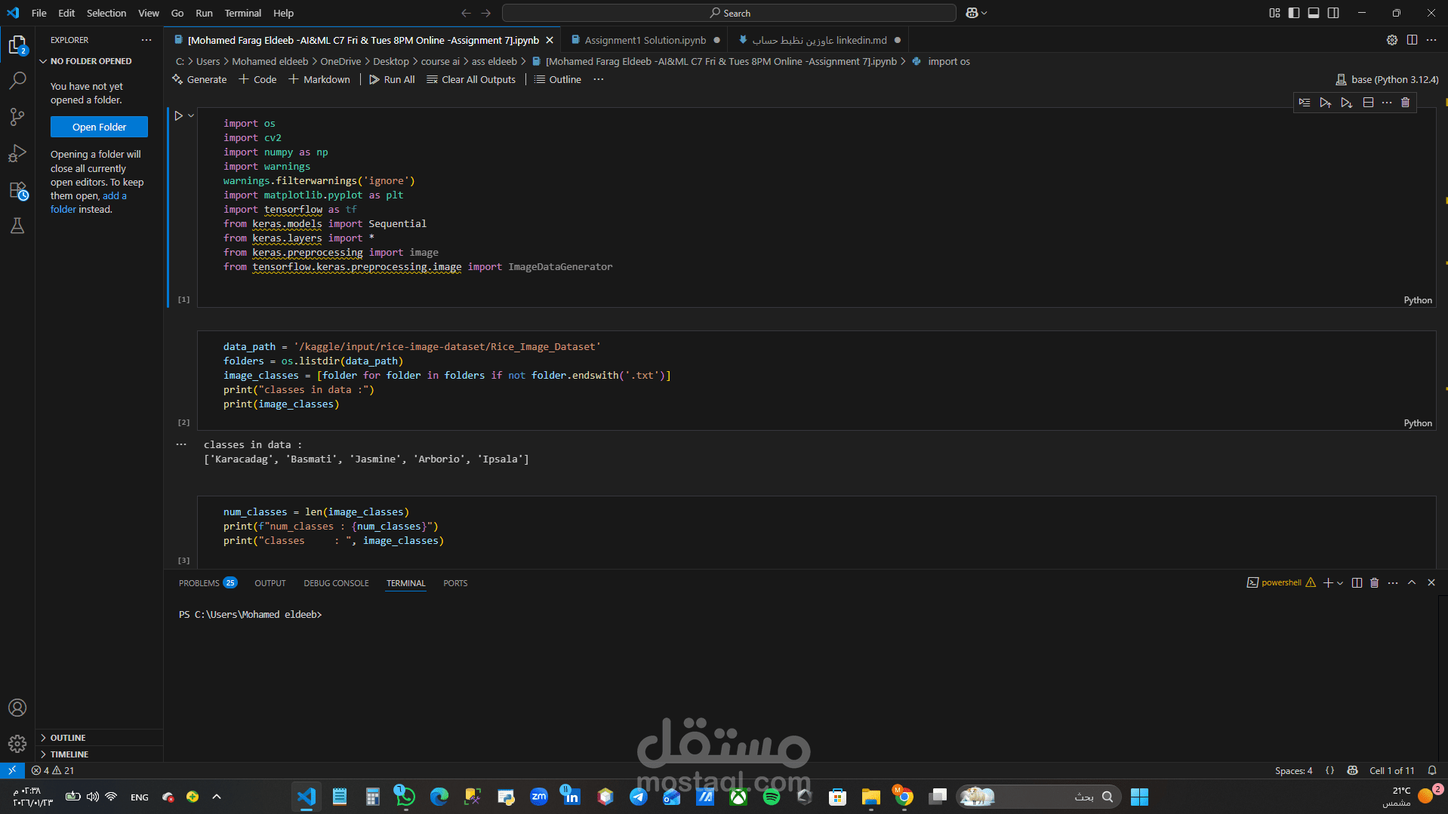Add a new Code cell

point(257,79)
